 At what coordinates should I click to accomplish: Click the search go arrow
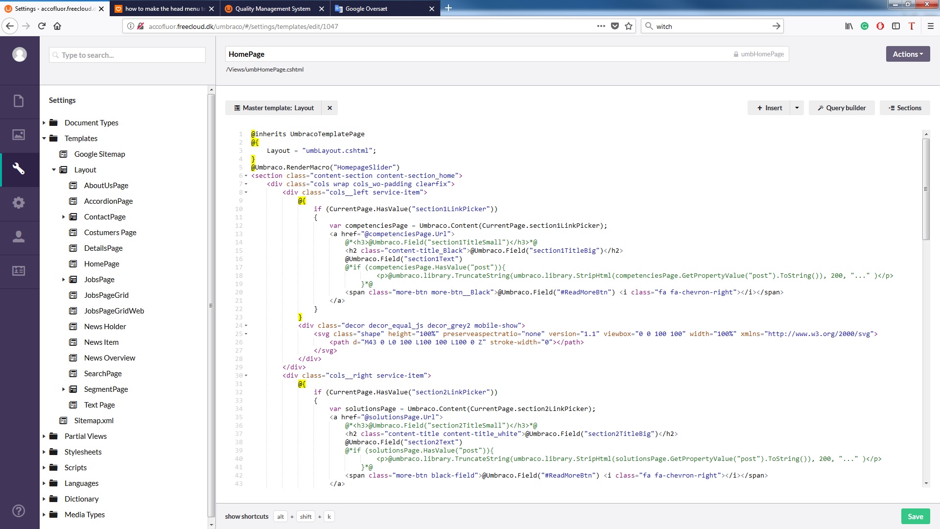click(x=776, y=26)
